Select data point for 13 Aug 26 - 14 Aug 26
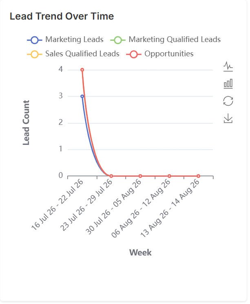Screen dimensions: 250x304 [x=198, y=176]
